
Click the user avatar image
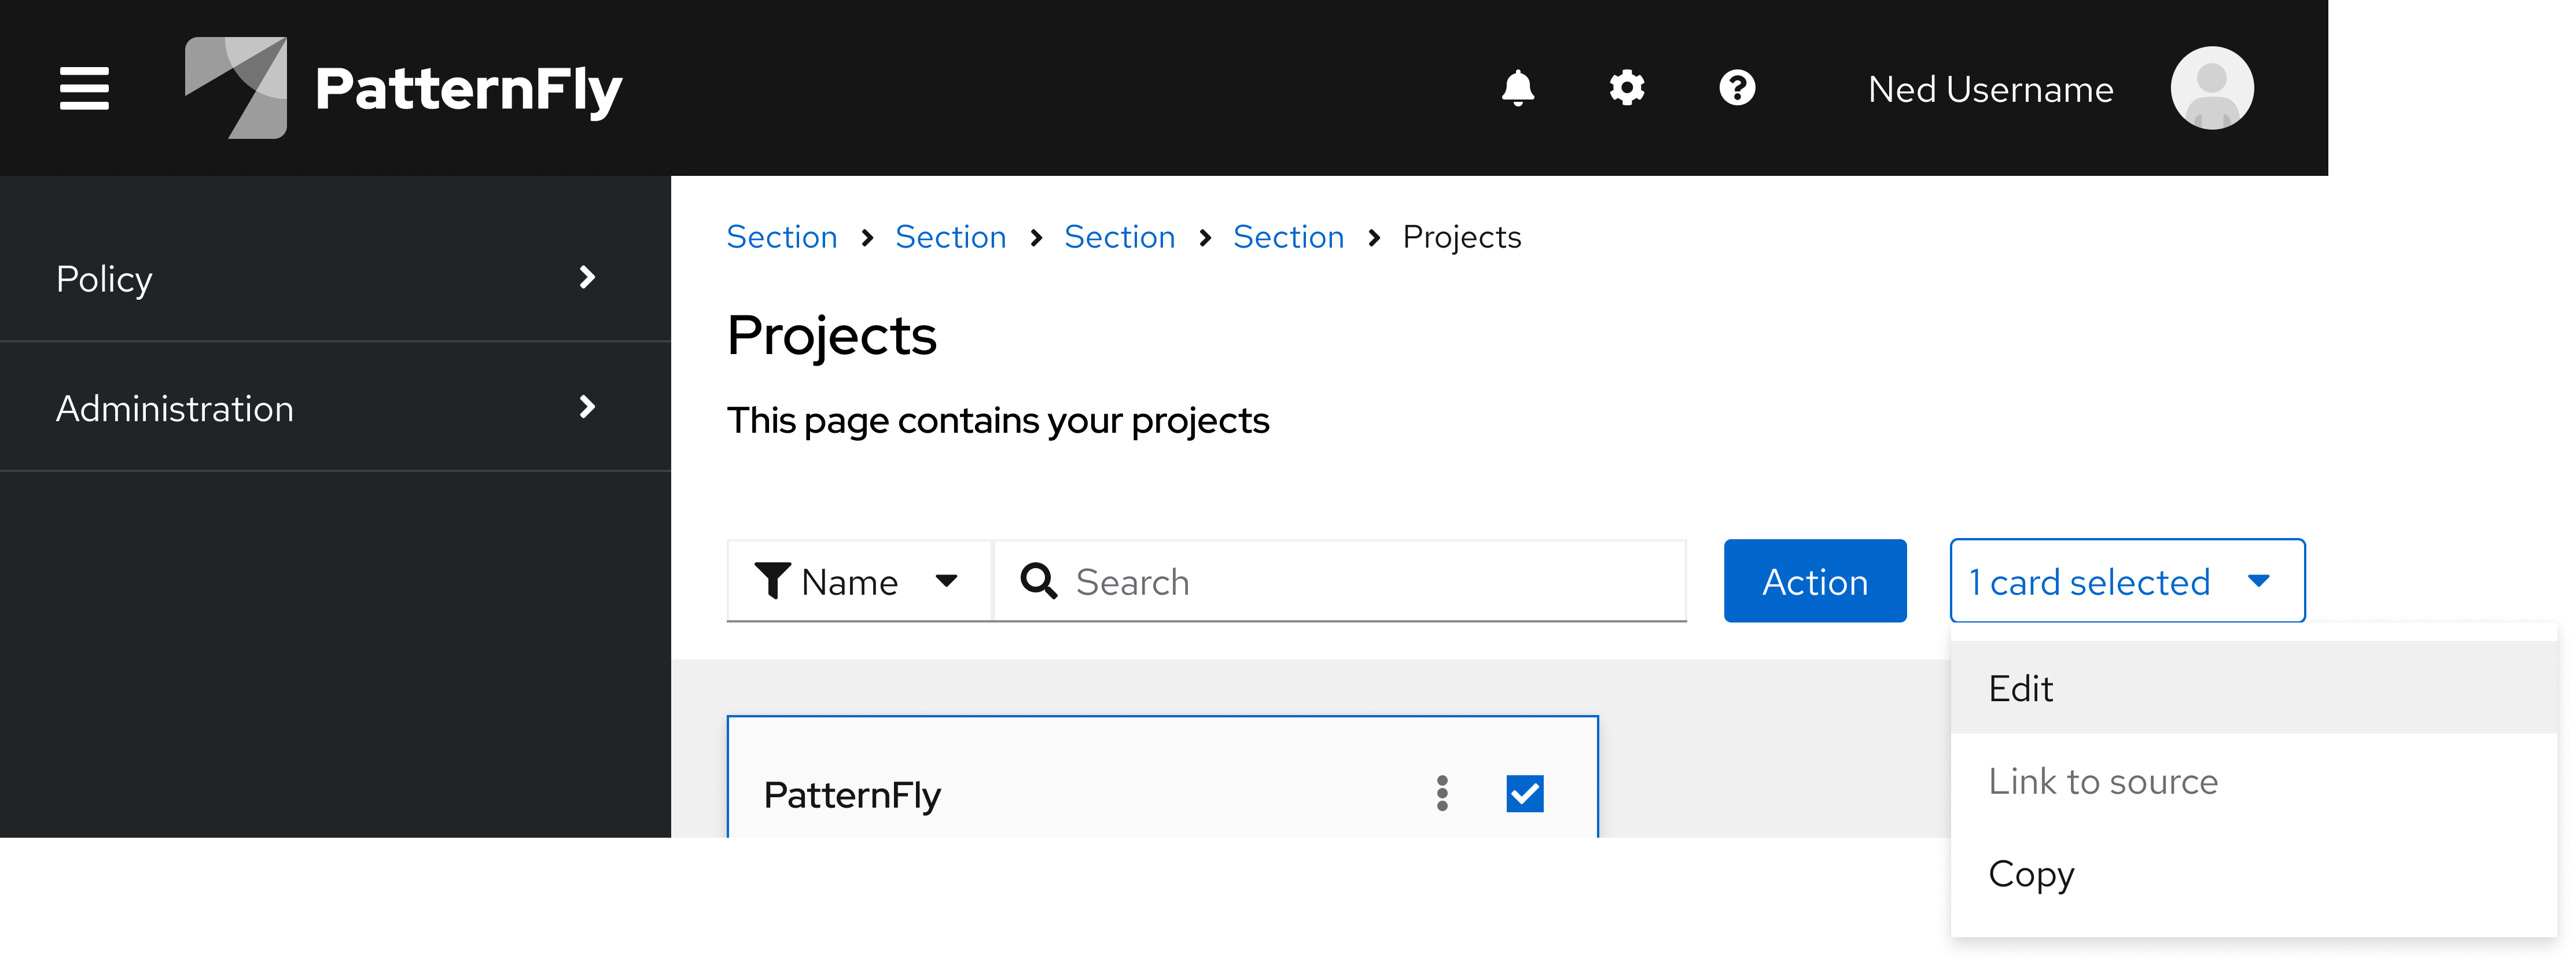2212,88
